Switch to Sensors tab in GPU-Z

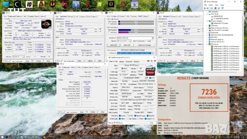click(x=122, y=61)
